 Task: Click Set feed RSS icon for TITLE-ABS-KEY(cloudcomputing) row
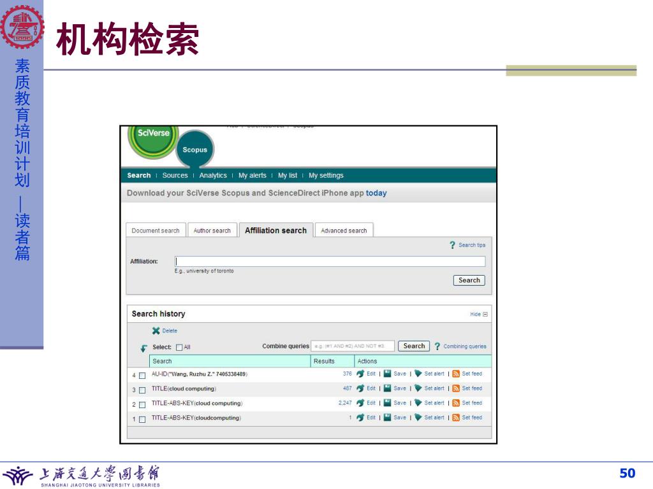[x=455, y=417]
